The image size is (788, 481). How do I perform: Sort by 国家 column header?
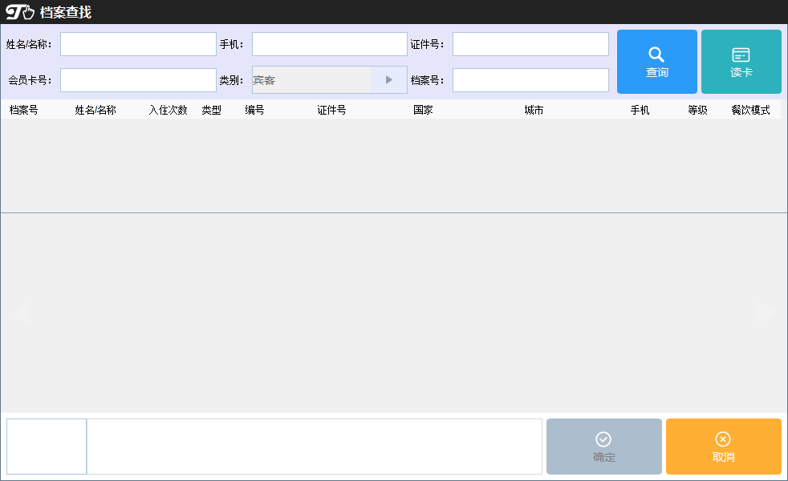(x=423, y=110)
